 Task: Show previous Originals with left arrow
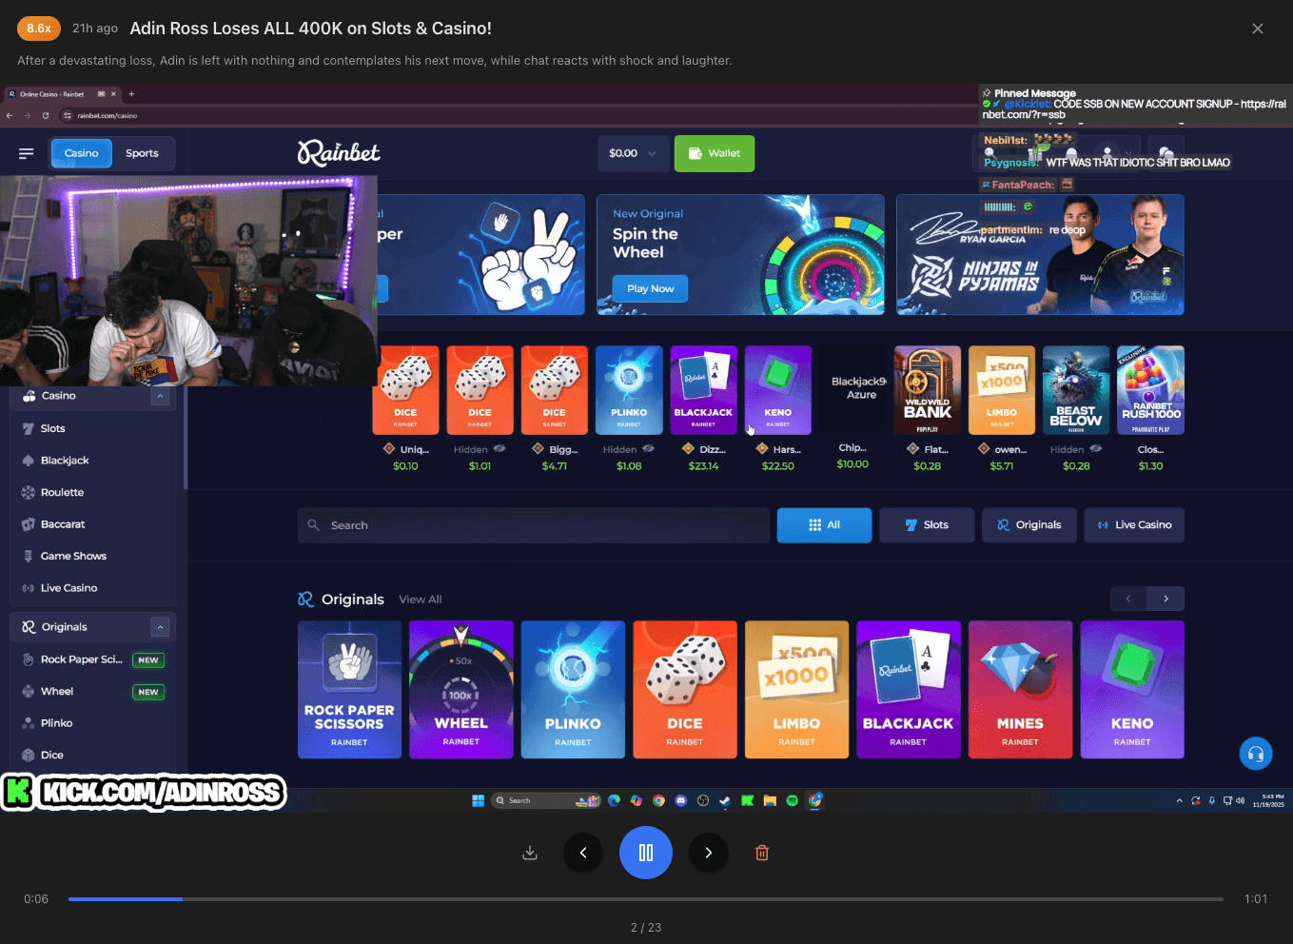1128,599
